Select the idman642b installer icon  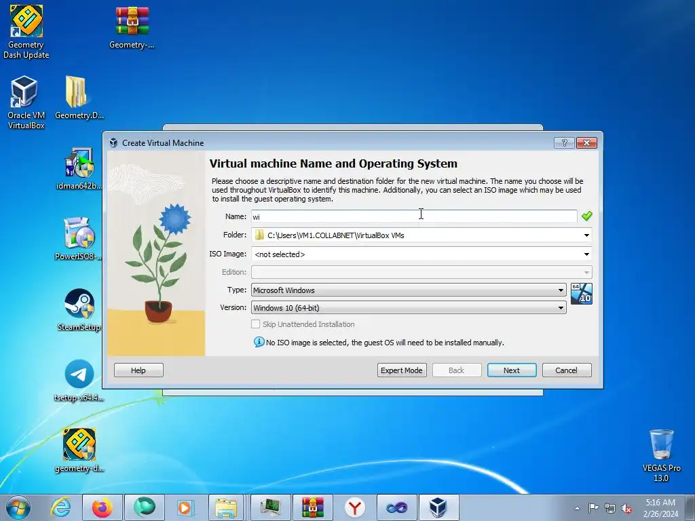tap(79, 168)
